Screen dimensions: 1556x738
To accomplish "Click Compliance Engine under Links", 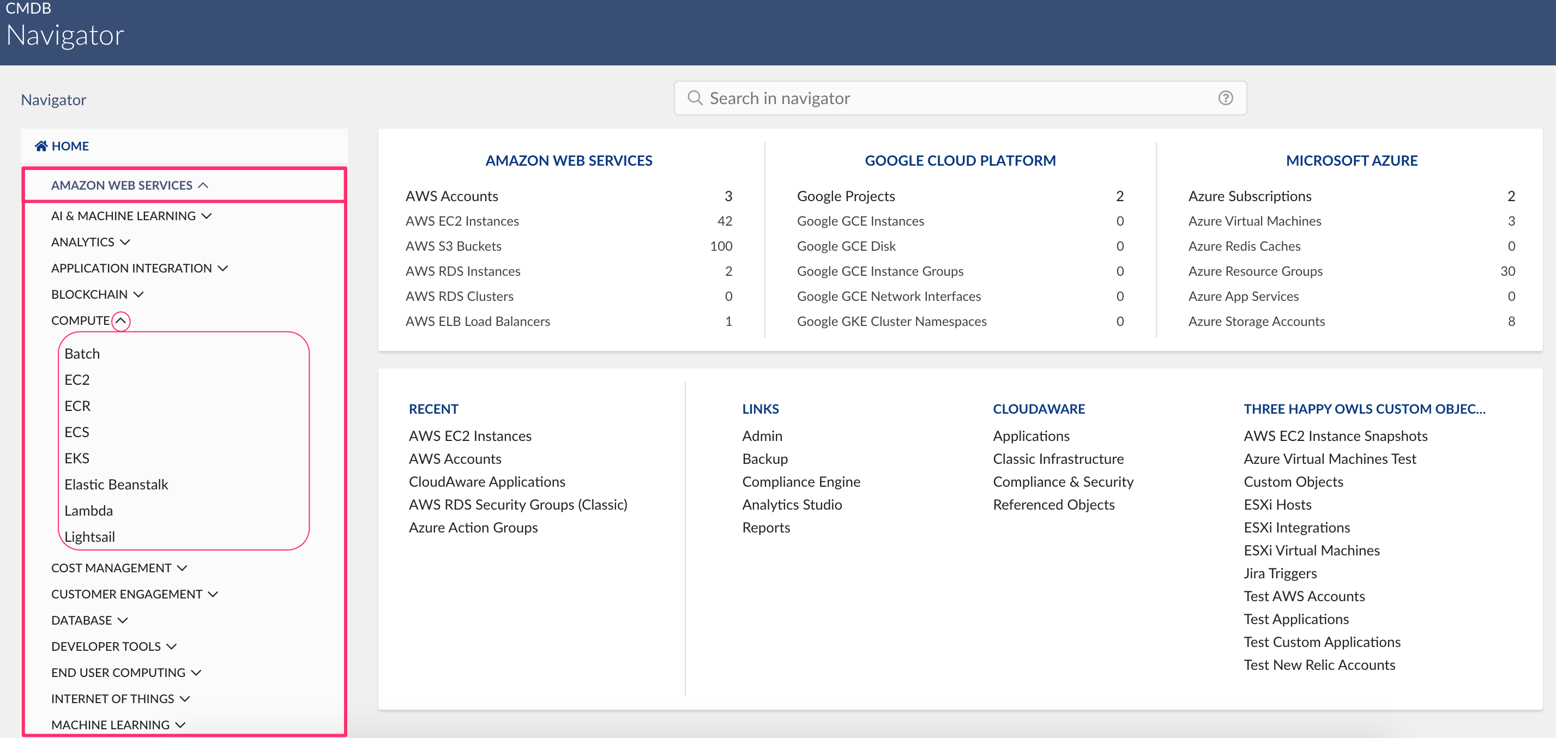I will [x=800, y=482].
